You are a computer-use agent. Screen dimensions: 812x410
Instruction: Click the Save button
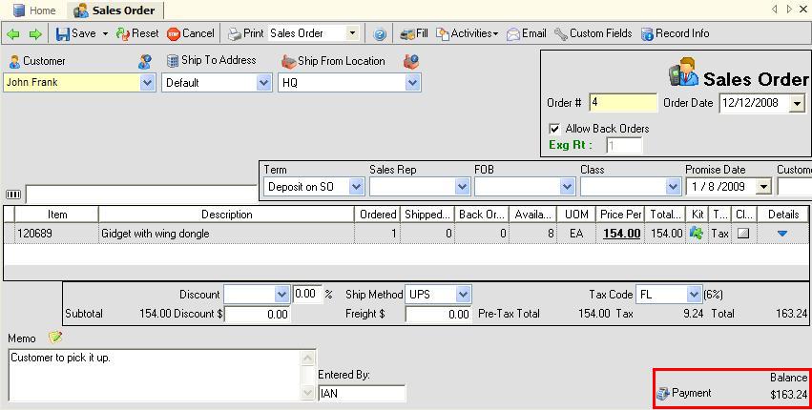(76, 33)
